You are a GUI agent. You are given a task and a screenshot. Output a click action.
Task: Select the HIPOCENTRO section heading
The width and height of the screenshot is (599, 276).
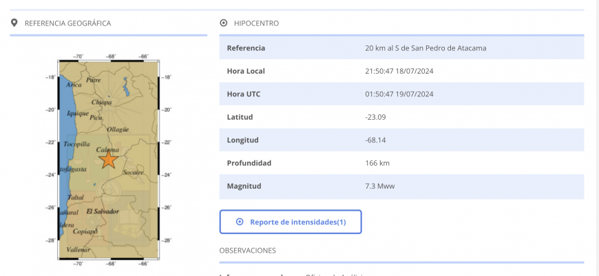[256, 23]
